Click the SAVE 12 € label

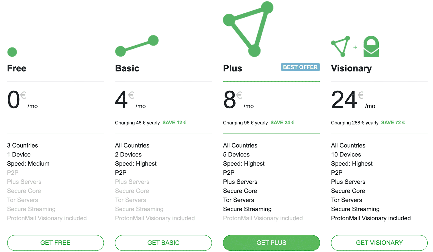174,123
